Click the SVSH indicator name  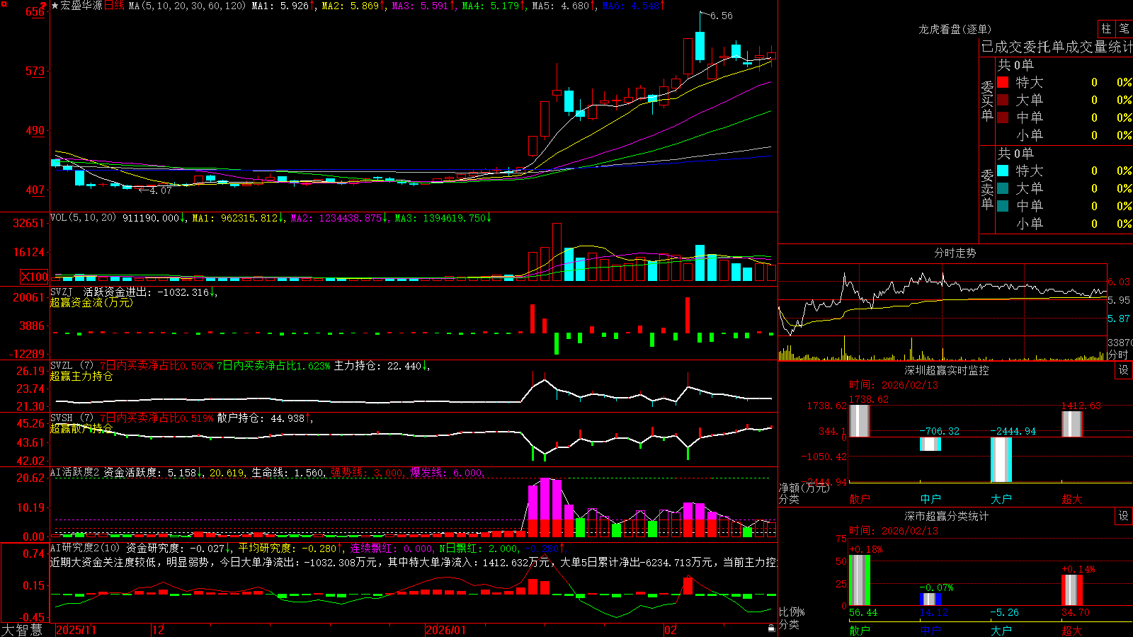click(61, 418)
